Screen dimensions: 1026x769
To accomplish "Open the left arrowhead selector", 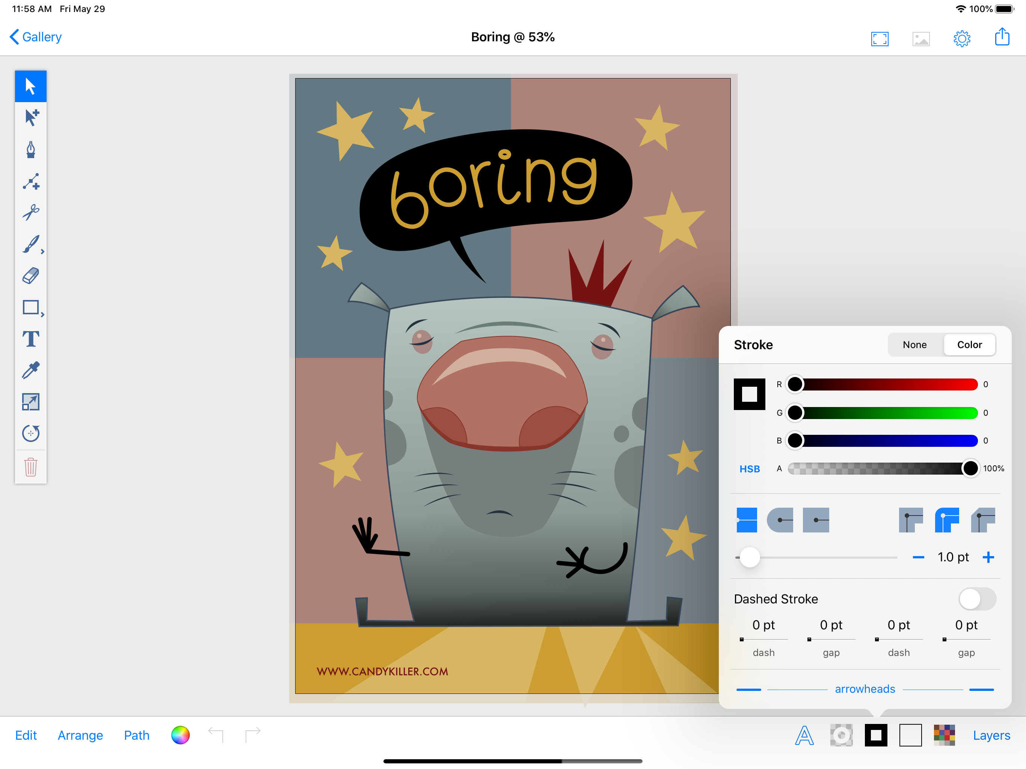I will tap(748, 690).
